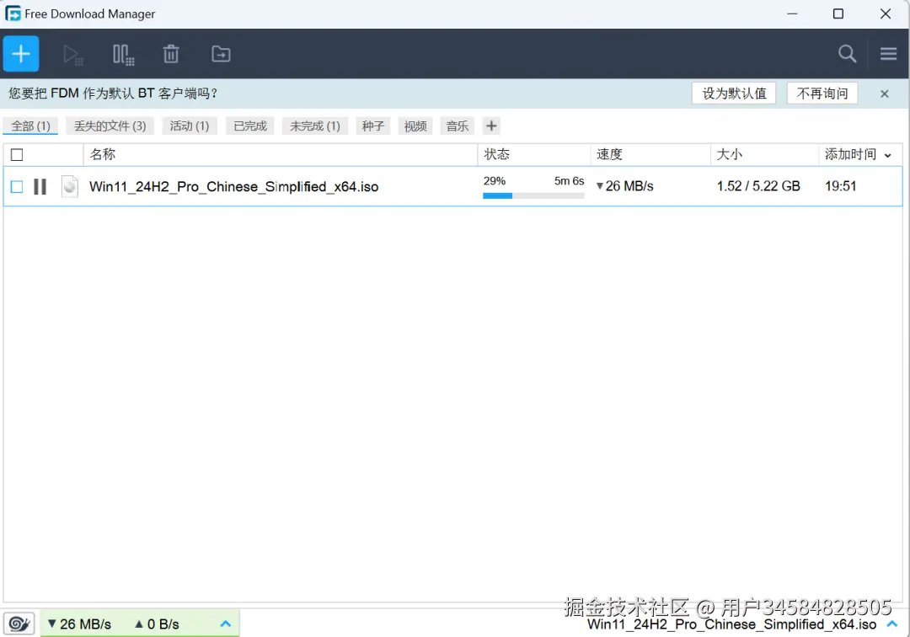This screenshot has width=910, height=637.
Task: Click the move to folder toolbar icon
Action: click(x=221, y=54)
